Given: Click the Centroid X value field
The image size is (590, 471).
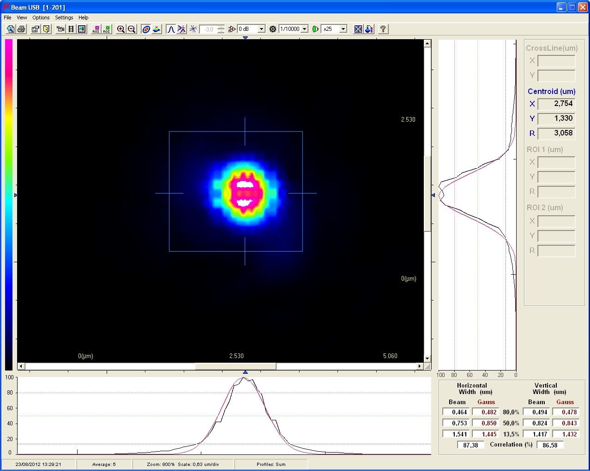Looking at the screenshot, I should coord(556,104).
